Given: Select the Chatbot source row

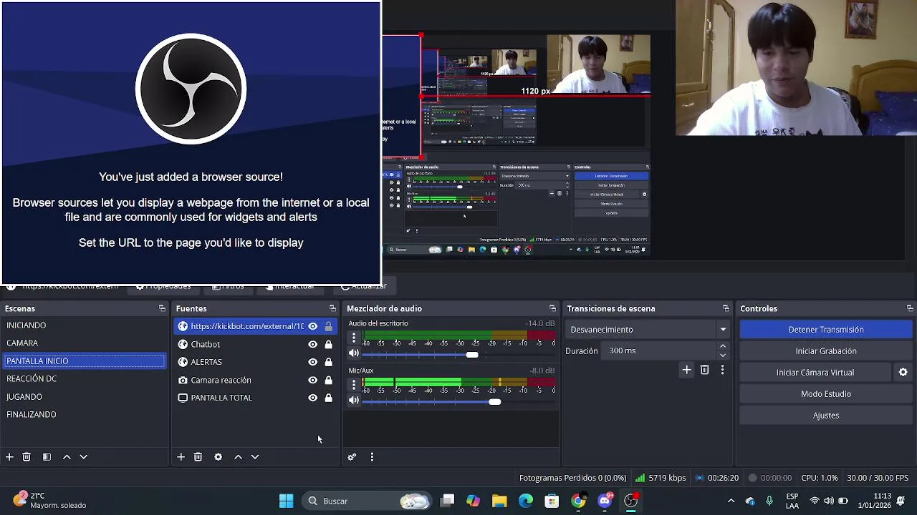Looking at the screenshot, I should (x=255, y=344).
